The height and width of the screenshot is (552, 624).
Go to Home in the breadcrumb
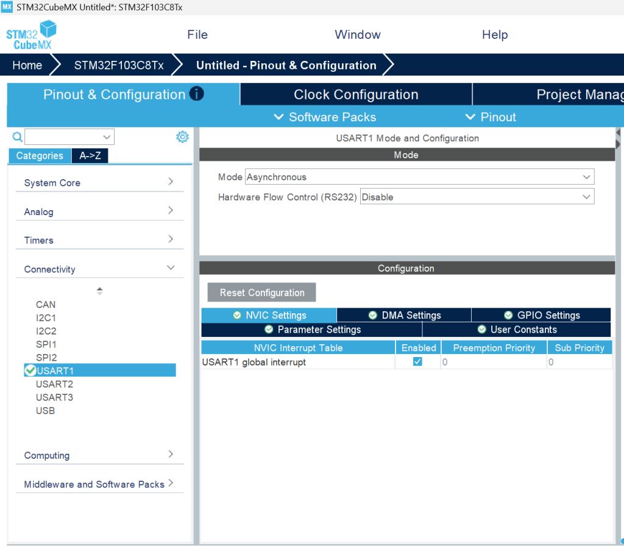[x=27, y=65]
